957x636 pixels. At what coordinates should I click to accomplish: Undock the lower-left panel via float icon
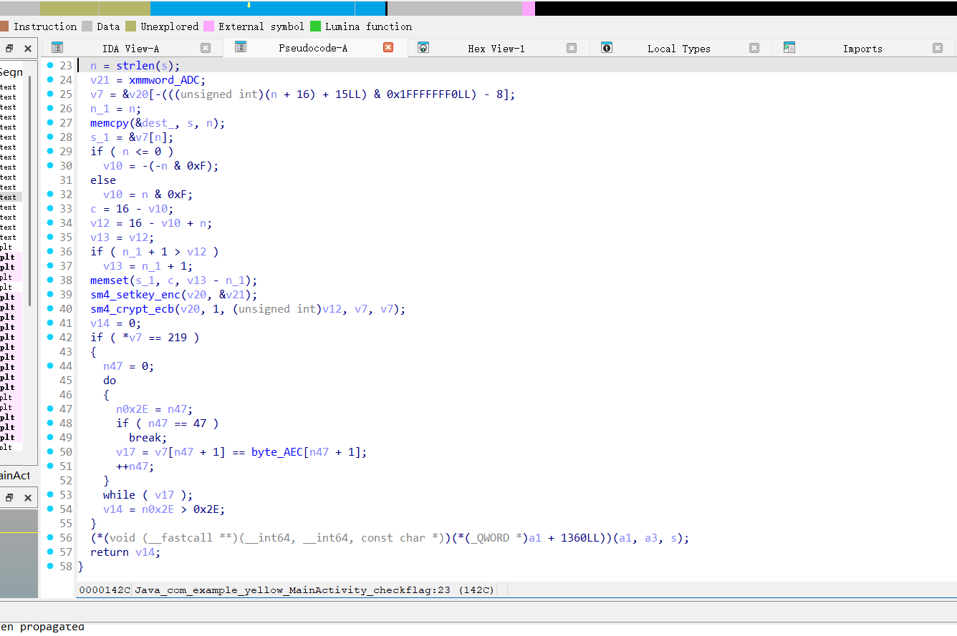(10, 497)
